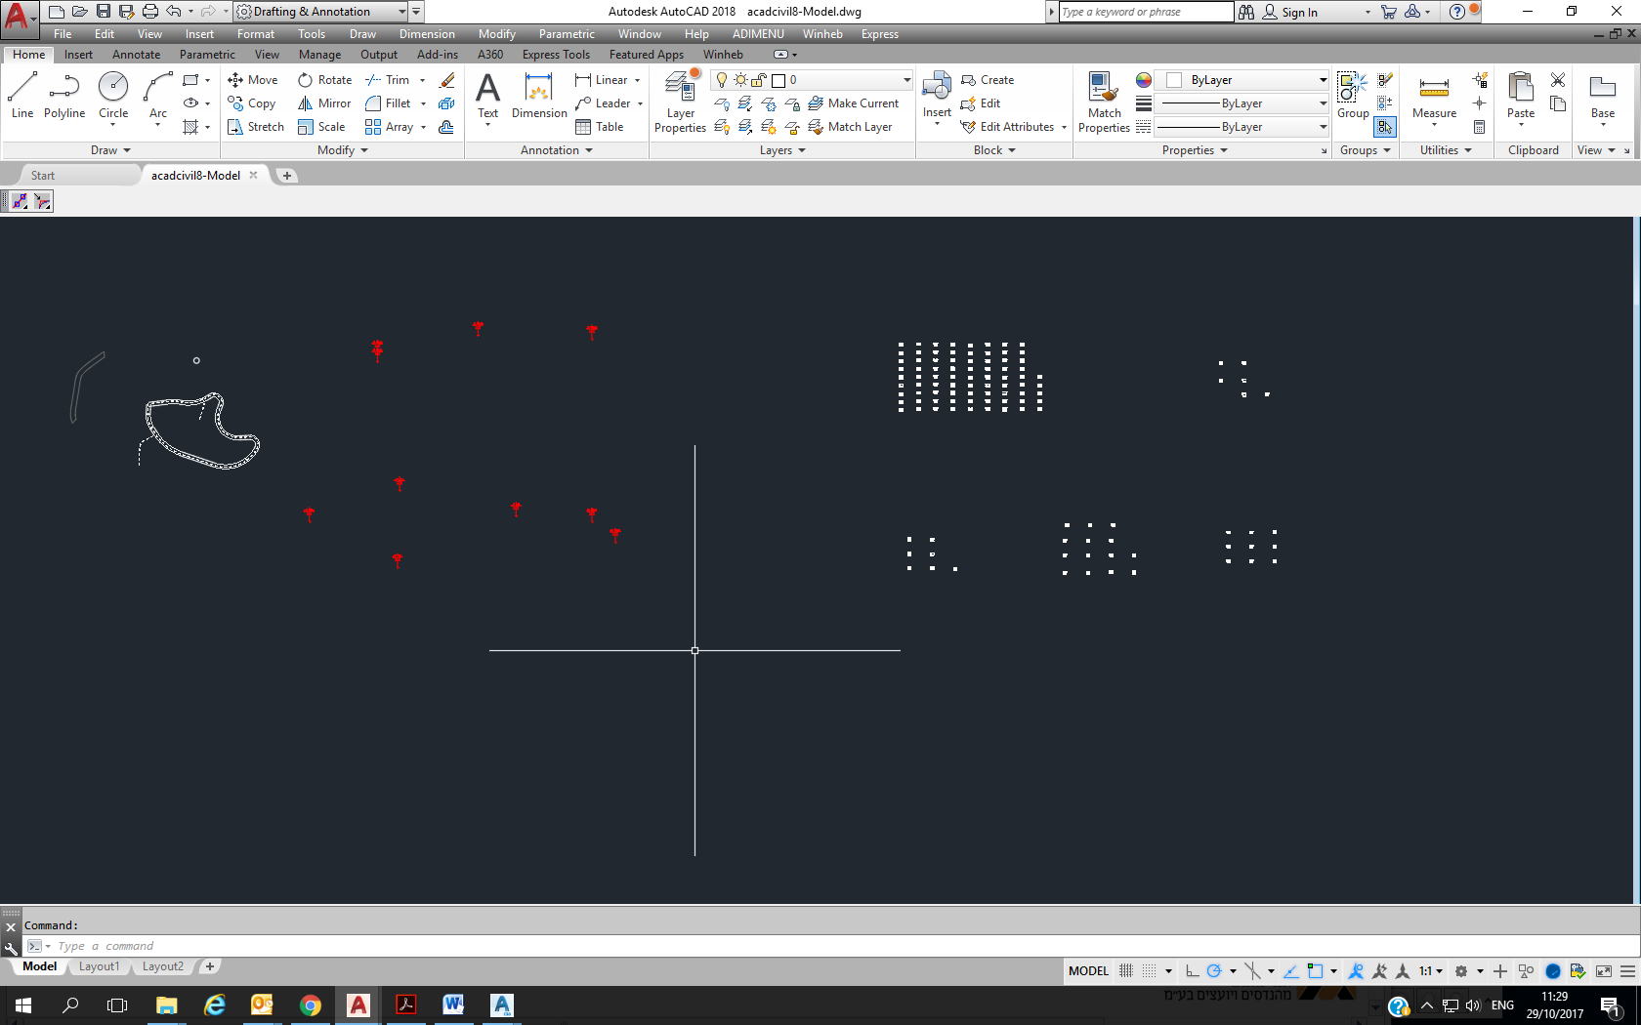Viewport: 1641px width, 1025px height.
Task: Activate the Circle drawing tool
Action: click(113, 98)
